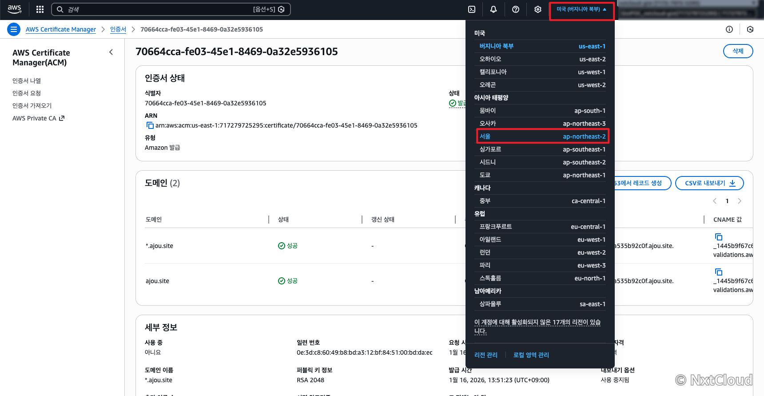Click the info panel icon near the top right
The width and height of the screenshot is (764, 396).
point(729,29)
